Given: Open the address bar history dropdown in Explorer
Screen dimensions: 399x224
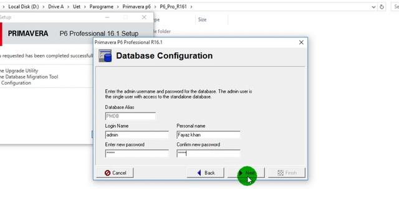Looking at the screenshot, I should pyautogui.click(x=373, y=7).
